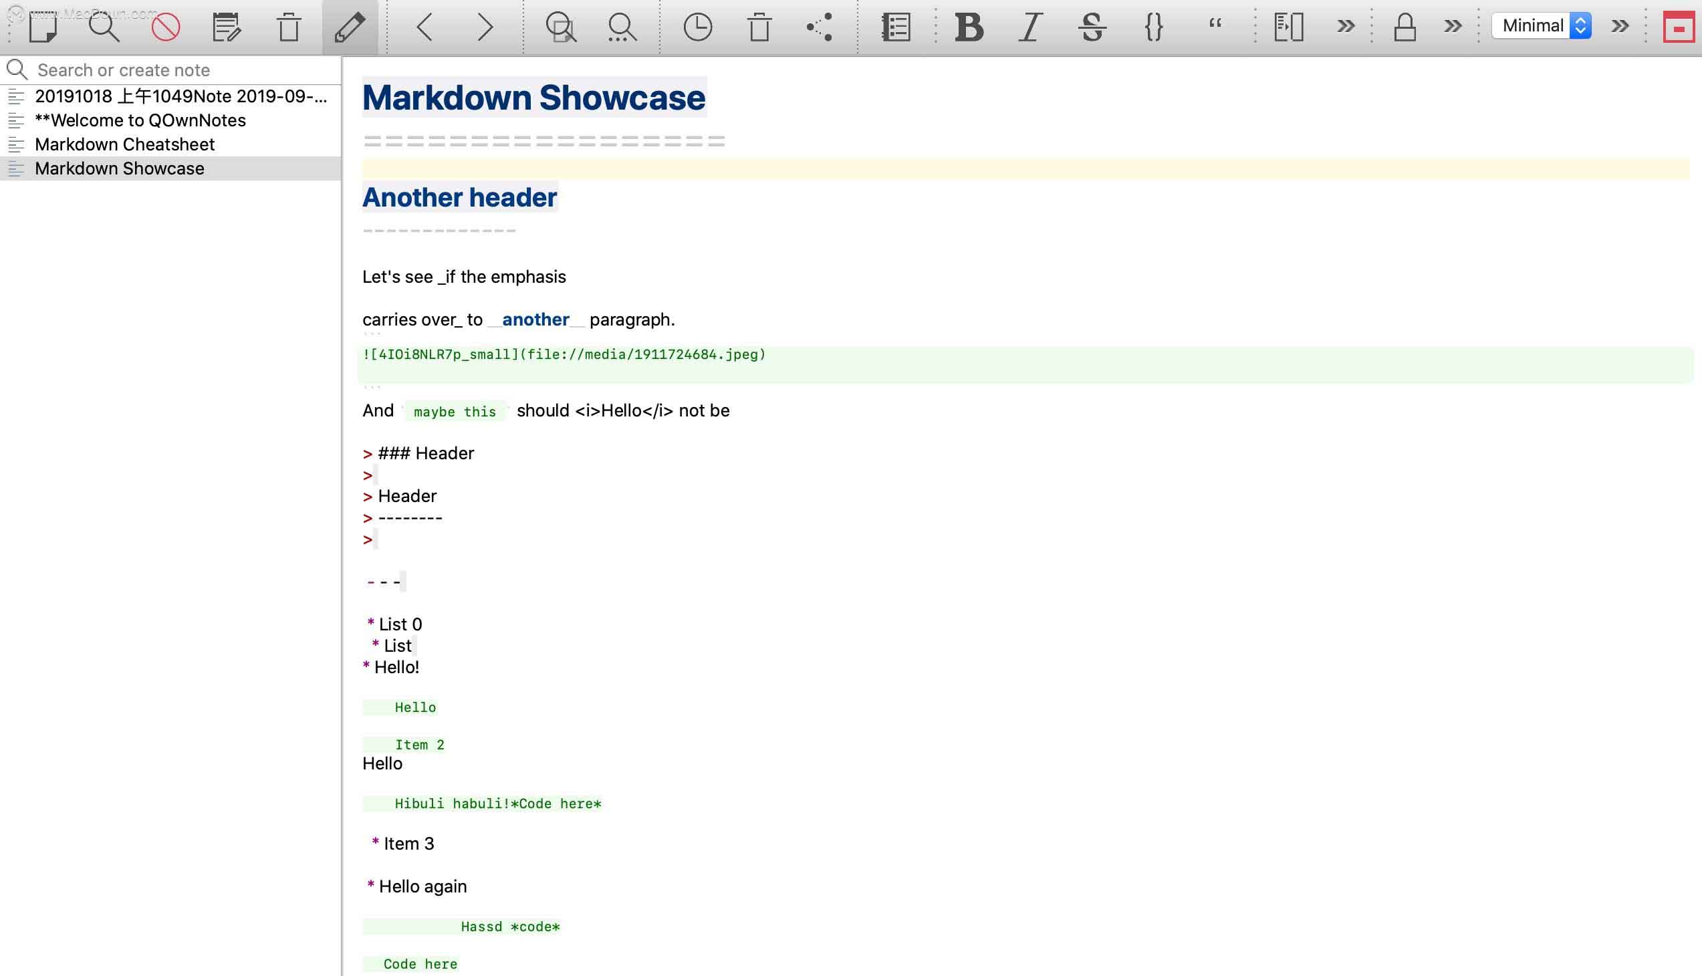Click the Search or create note field
1702x976 pixels.
click(181, 70)
